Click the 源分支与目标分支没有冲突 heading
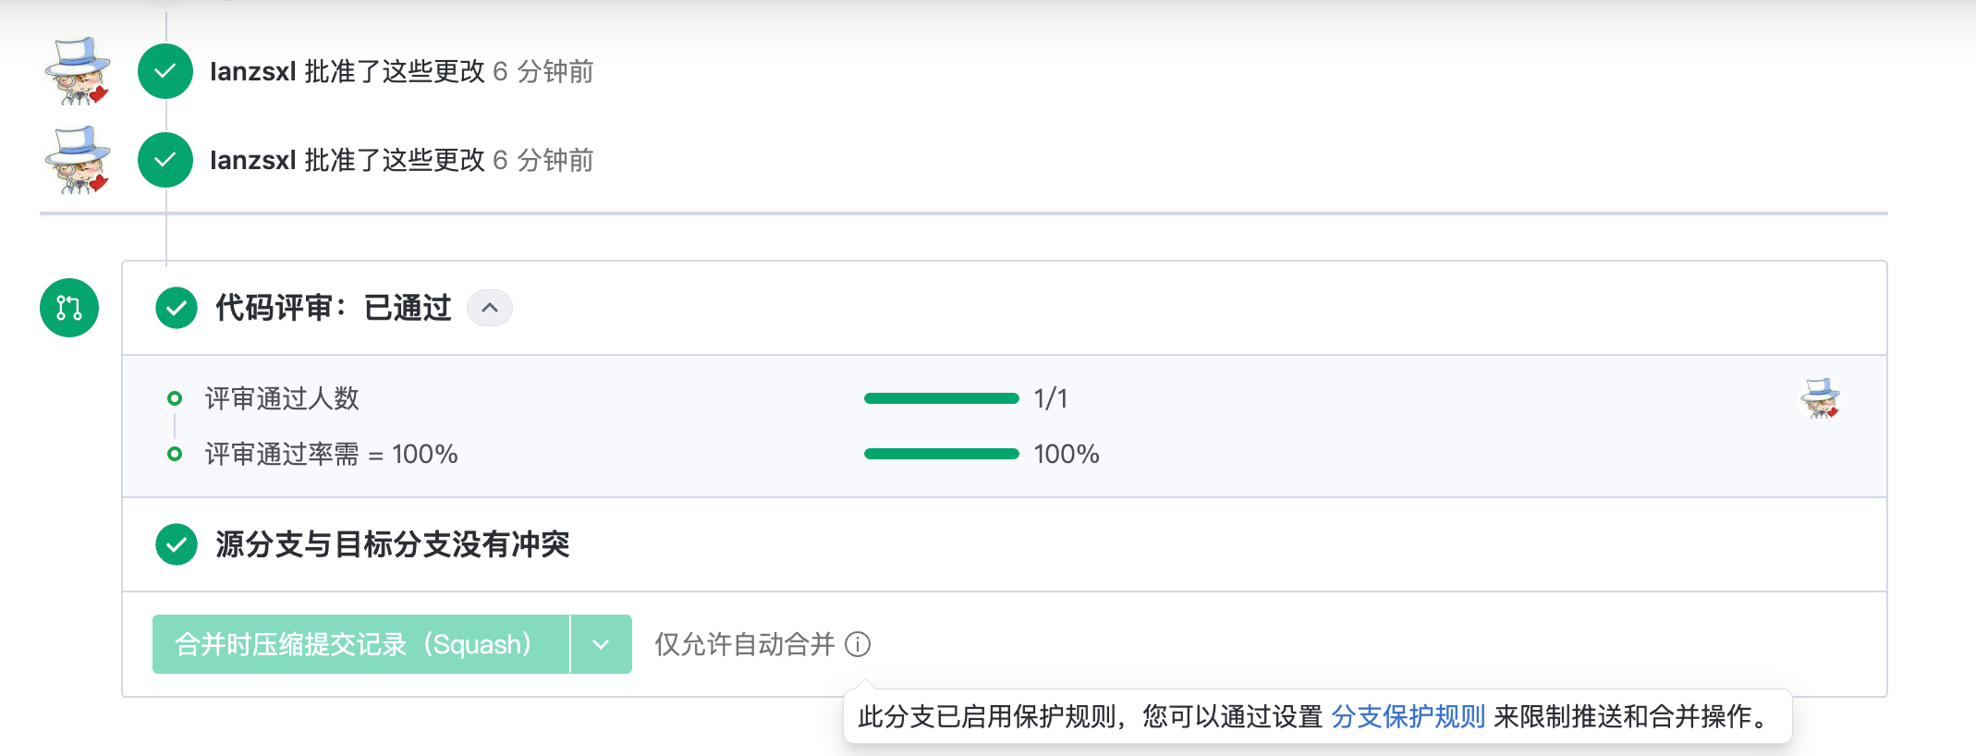This screenshot has height=756, width=1976. [393, 544]
